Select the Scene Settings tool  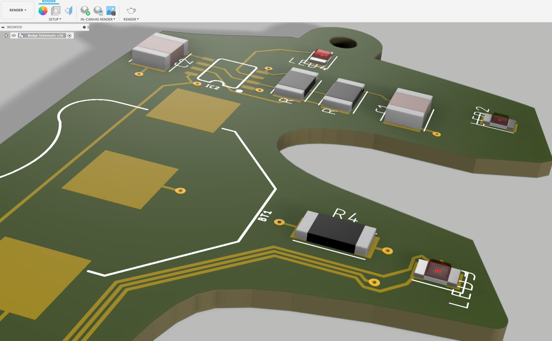(55, 10)
